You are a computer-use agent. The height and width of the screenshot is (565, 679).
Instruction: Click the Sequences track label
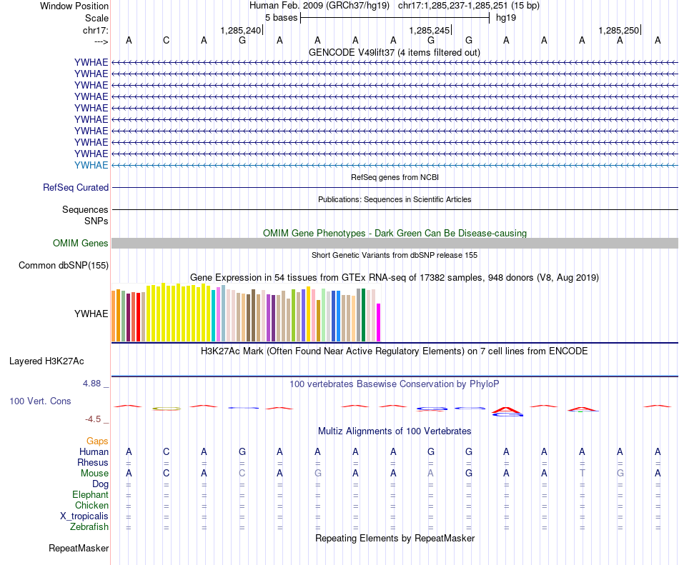[x=85, y=210]
